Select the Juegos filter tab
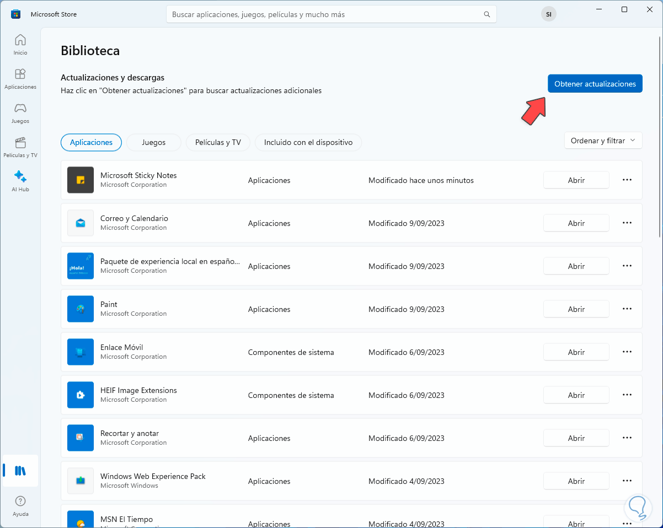This screenshot has height=528, width=663. [153, 142]
